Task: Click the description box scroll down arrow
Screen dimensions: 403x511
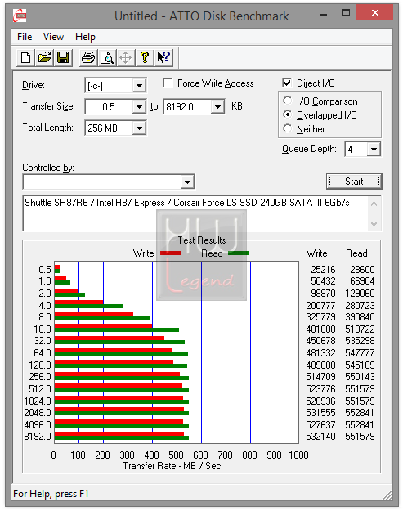Action: pos(374,223)
